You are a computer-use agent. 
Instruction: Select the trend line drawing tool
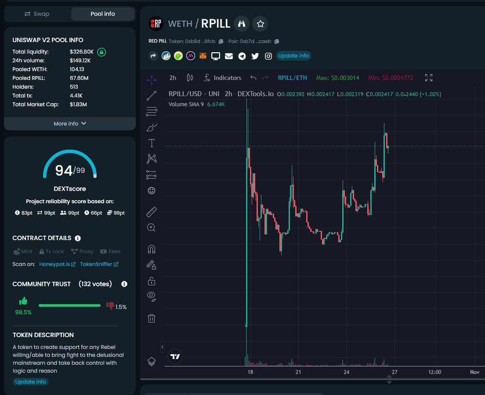(152, 96)
